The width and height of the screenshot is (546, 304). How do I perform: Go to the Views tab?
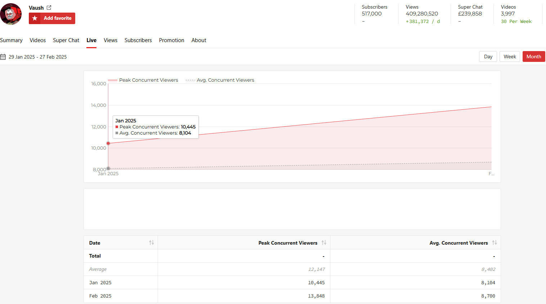pos(110,40)
